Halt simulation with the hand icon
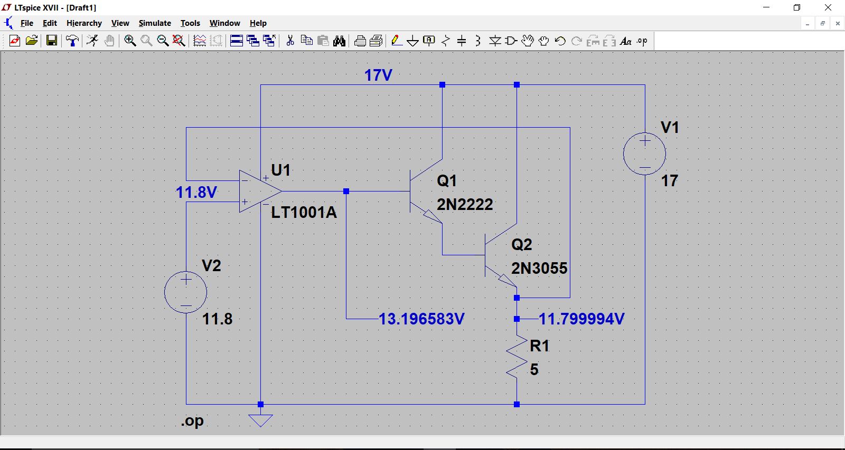The width and height of the screenshot is (845, 450). pos(109,41)
